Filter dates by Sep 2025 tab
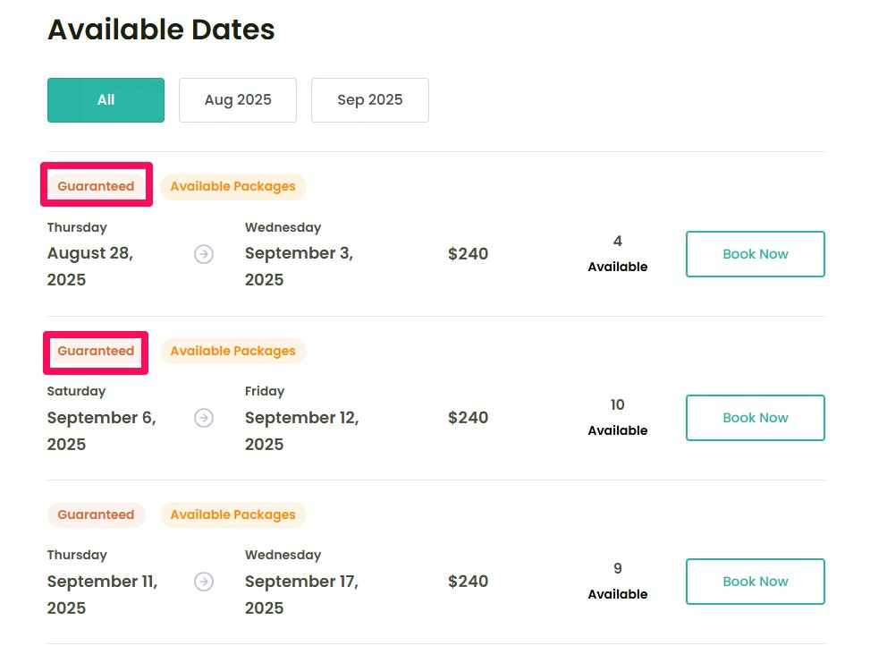The image size is (887, 663). click(x=370, y=100)
